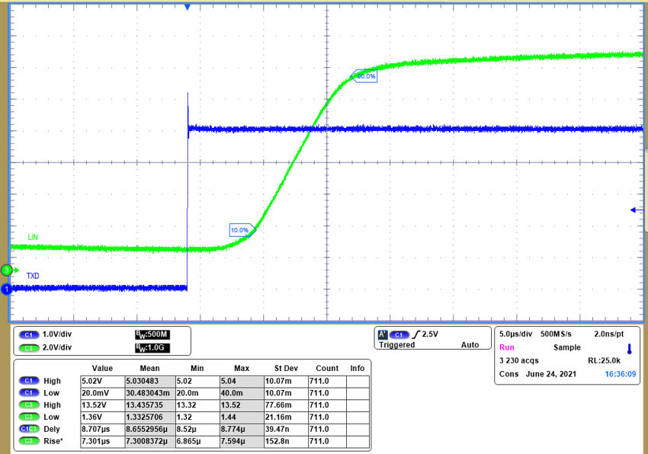The image size is (648, 454).
Task: Click the blue trigger position marker above the grid
Action: pyautogui.click(x=187, y=7)
